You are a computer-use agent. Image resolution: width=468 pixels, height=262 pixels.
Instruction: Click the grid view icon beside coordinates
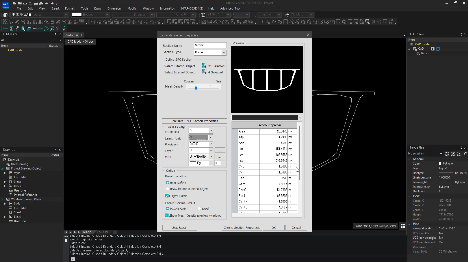[x=403, y=226]
